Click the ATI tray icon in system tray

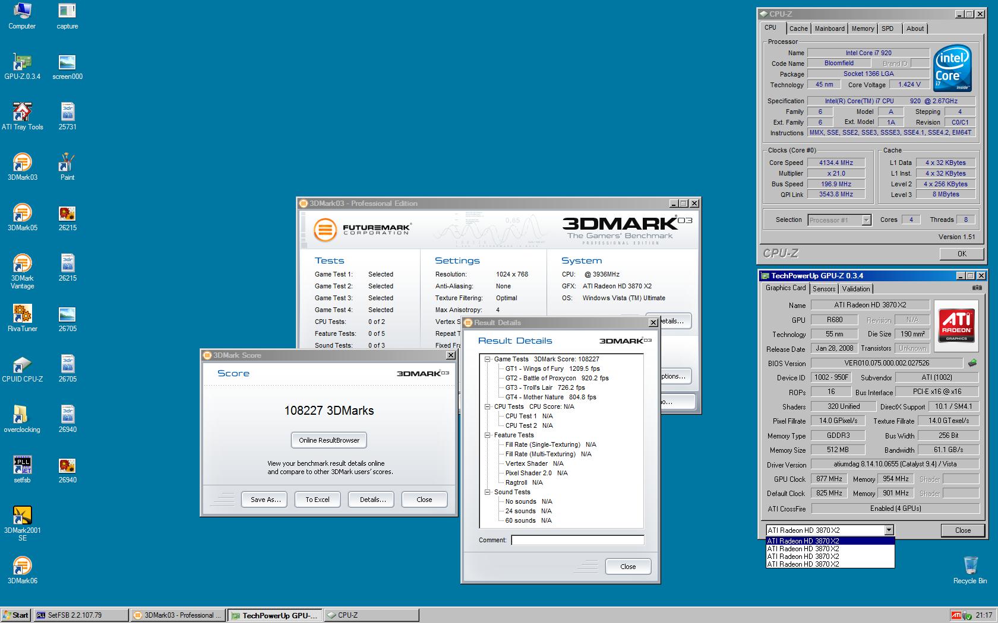click(x=956, y=615)
